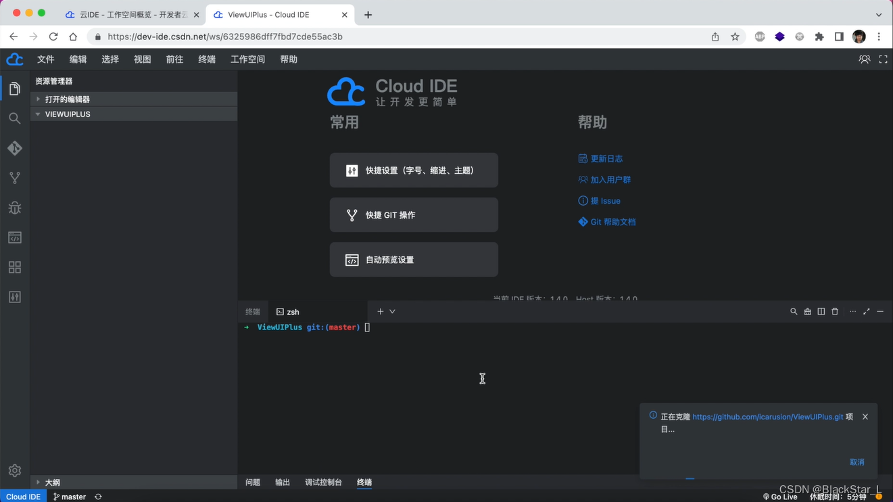Open browser extensions puzzle icon
Image resolution: width=893 pixels, height=502 pixels.
pyautogui.click(x=819, y=37)
